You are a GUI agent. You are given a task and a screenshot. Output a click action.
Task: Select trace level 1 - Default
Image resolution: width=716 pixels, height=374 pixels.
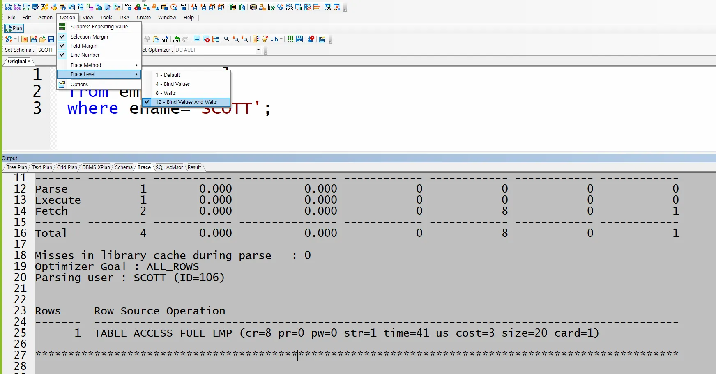(x=186, y=75)
